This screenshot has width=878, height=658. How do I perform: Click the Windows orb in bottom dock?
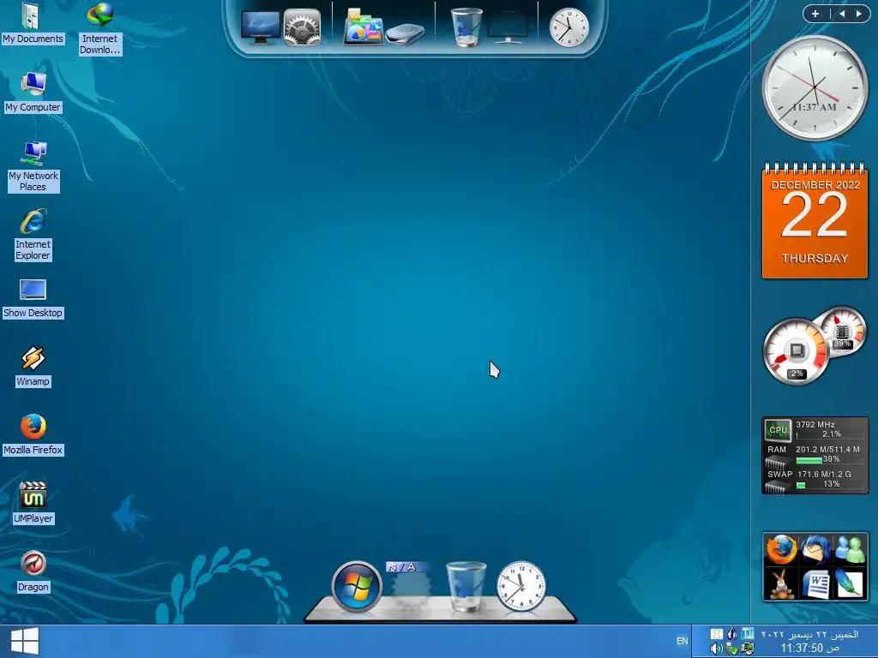tap(357, 587)
